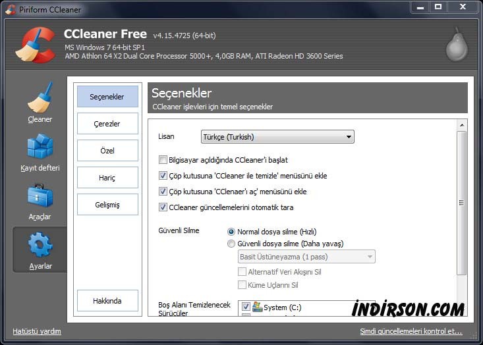The width and height of the screenshot is (483, 345).
Task: Click the 'Boş Alanı Temizlenecek Sürücüler' label
Action: pos(194,309)
